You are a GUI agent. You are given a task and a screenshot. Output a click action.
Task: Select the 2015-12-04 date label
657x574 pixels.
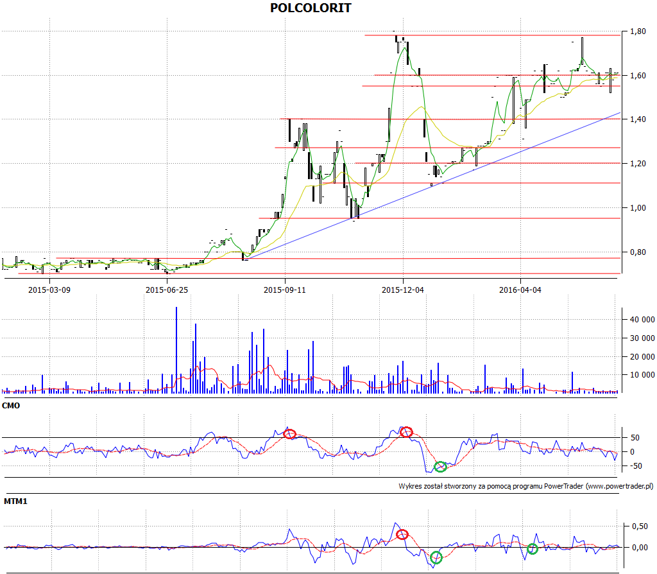click(x=403, y=290)
